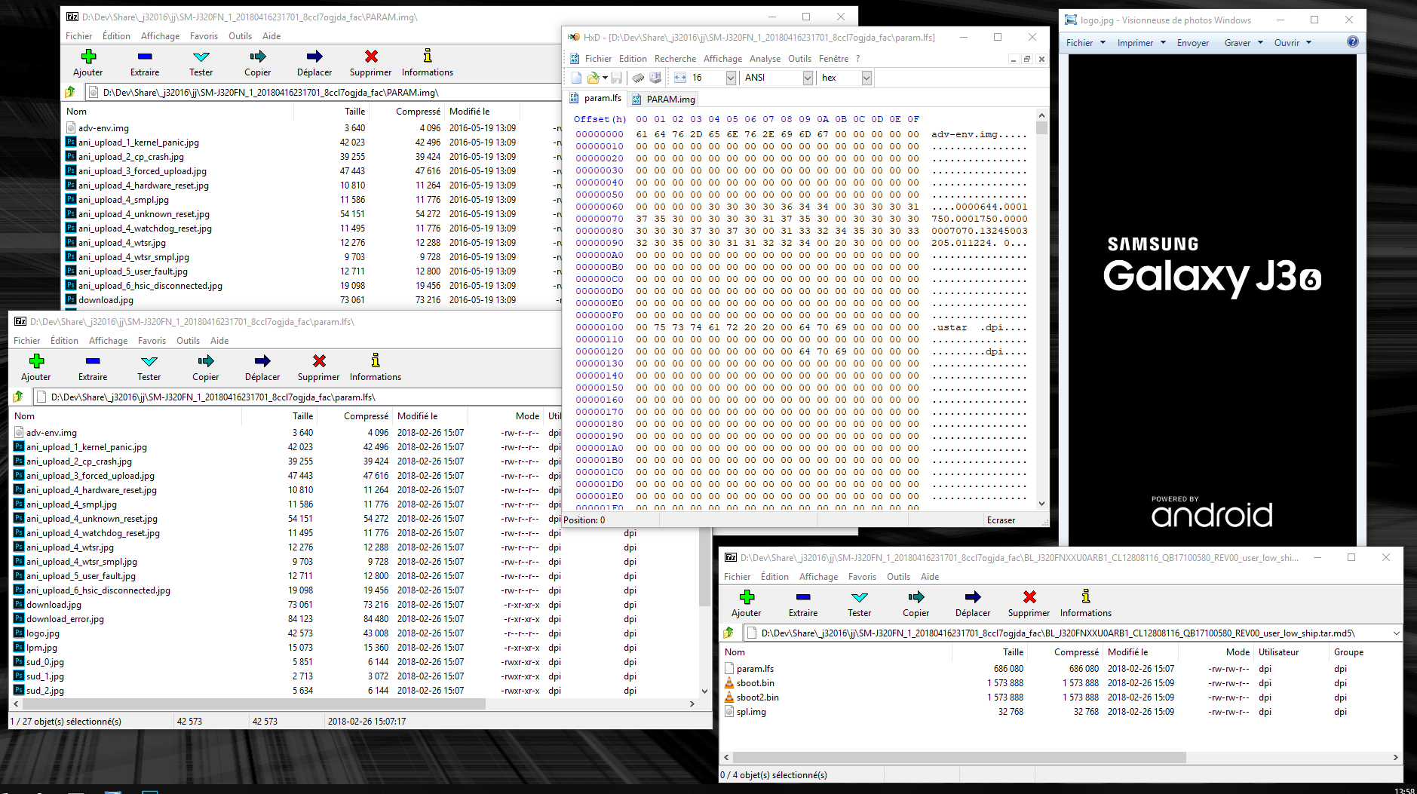This screenshot has height=794, width=1417.
Task: Click Supprimer in the param.lfs 7-Zip window
Action: click(319, 367)
